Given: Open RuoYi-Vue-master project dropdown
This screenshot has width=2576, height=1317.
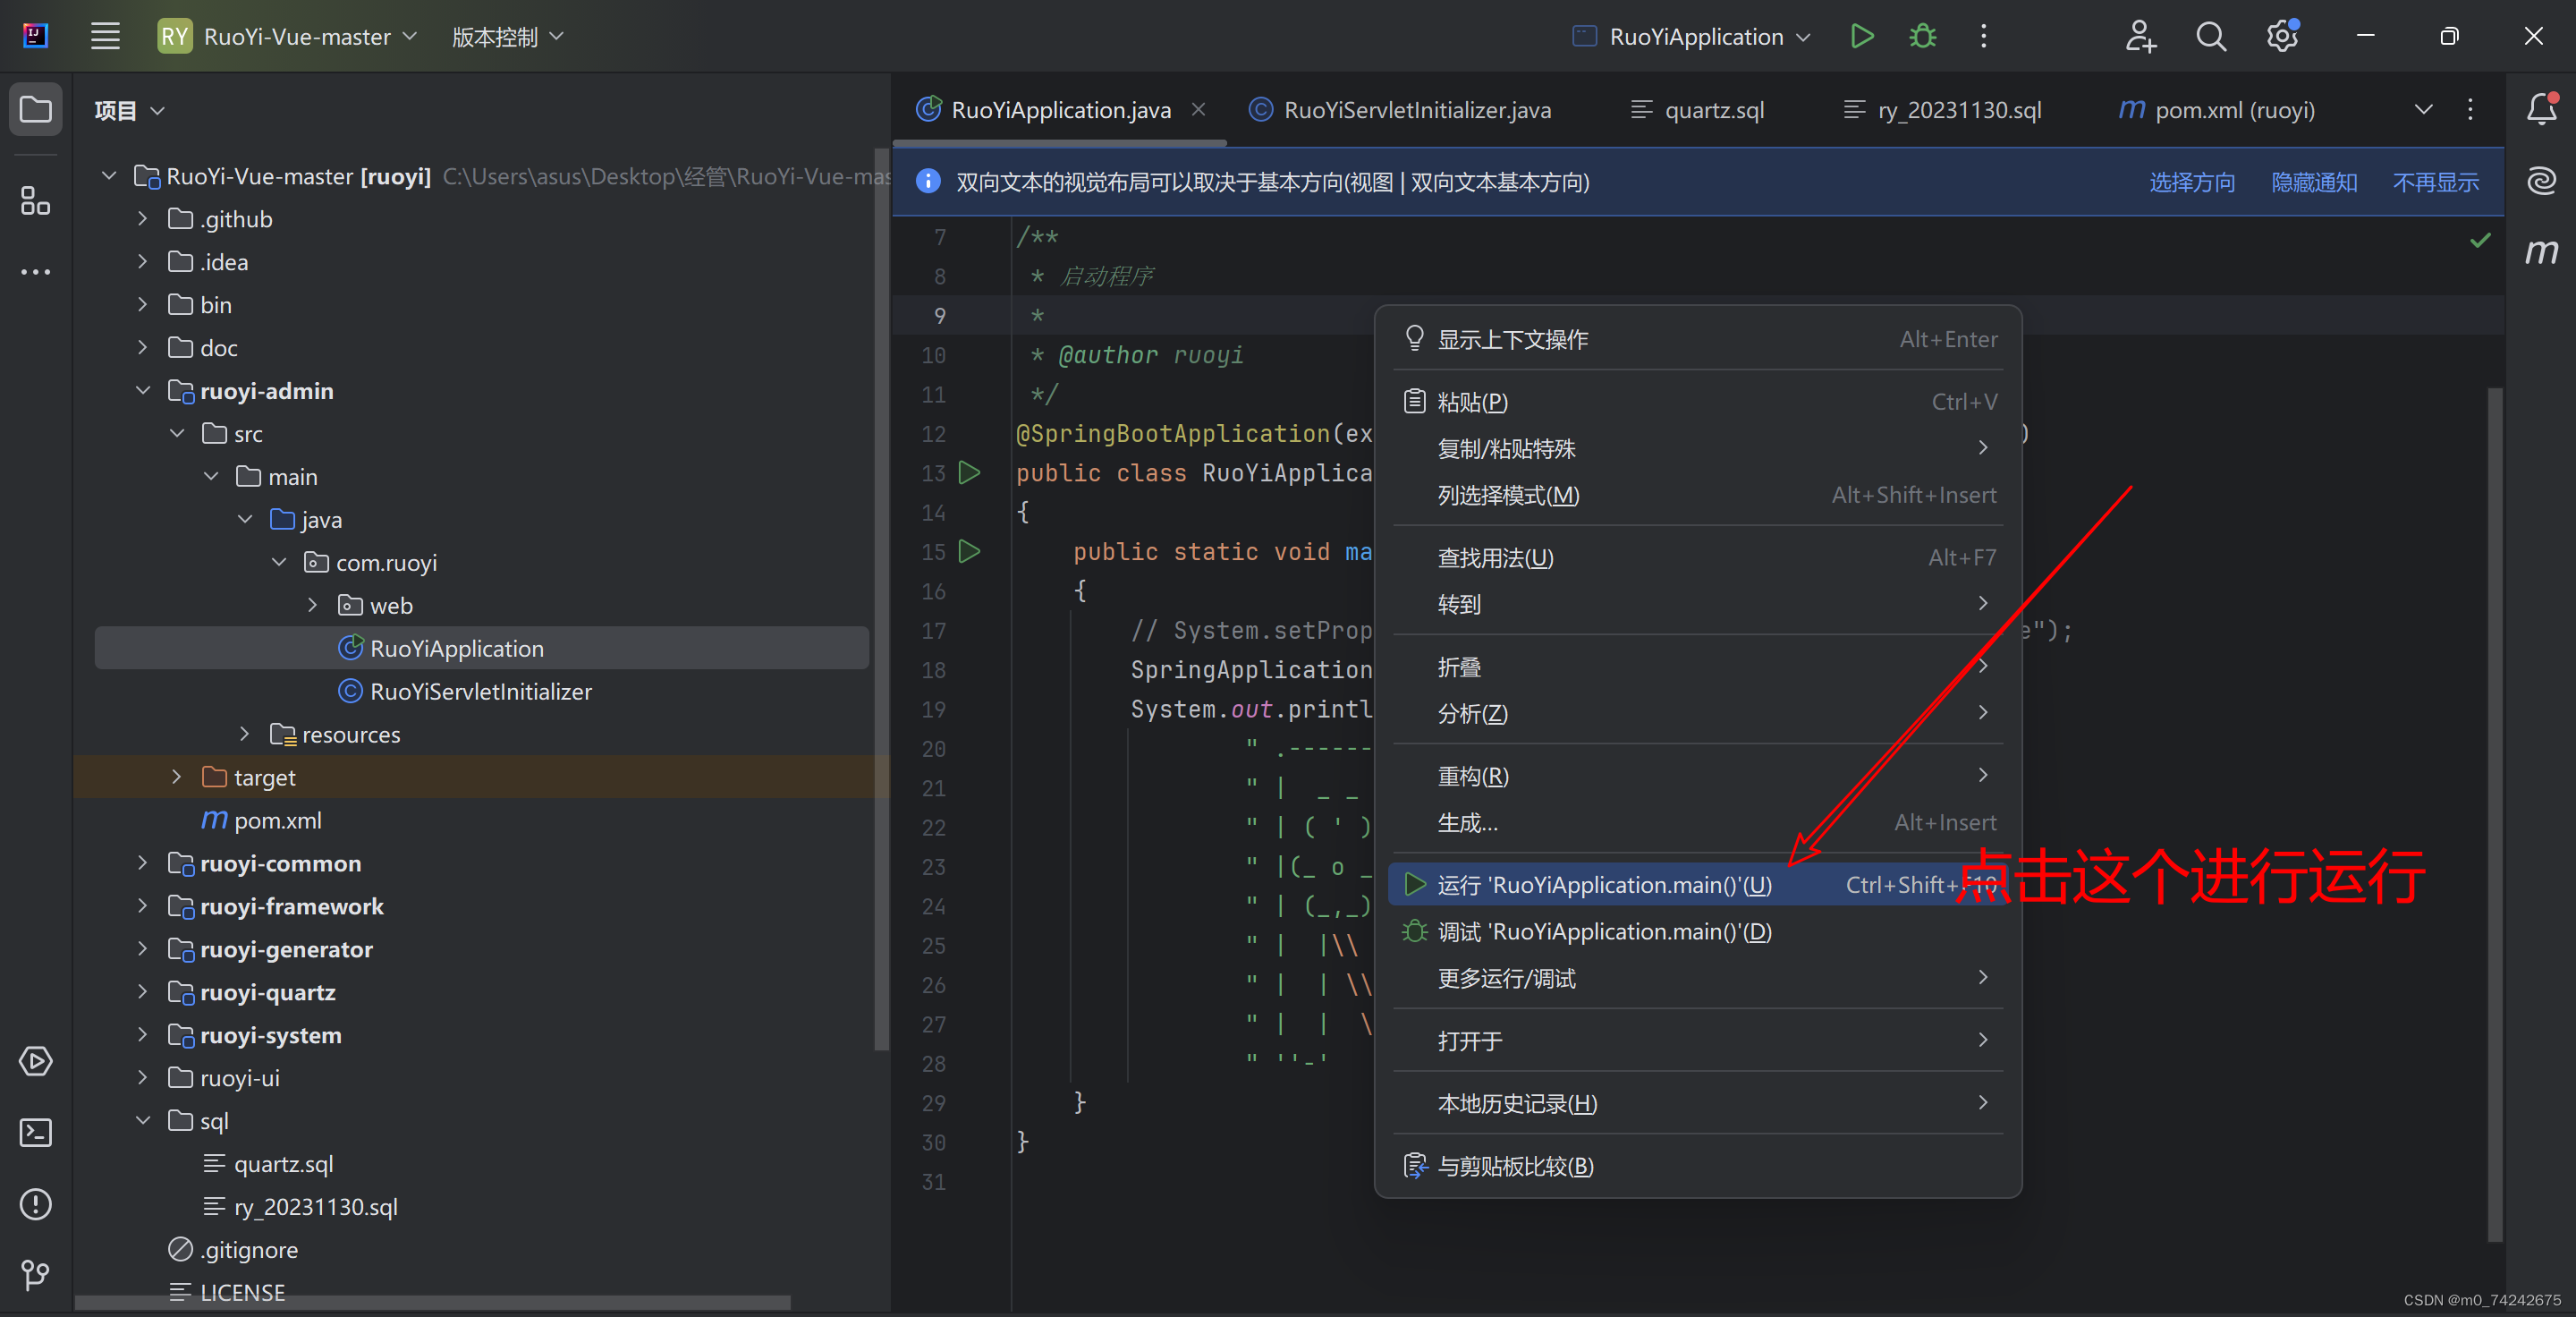Looking at the screenshot, I should pyautogui.click(x=288, y=37).
